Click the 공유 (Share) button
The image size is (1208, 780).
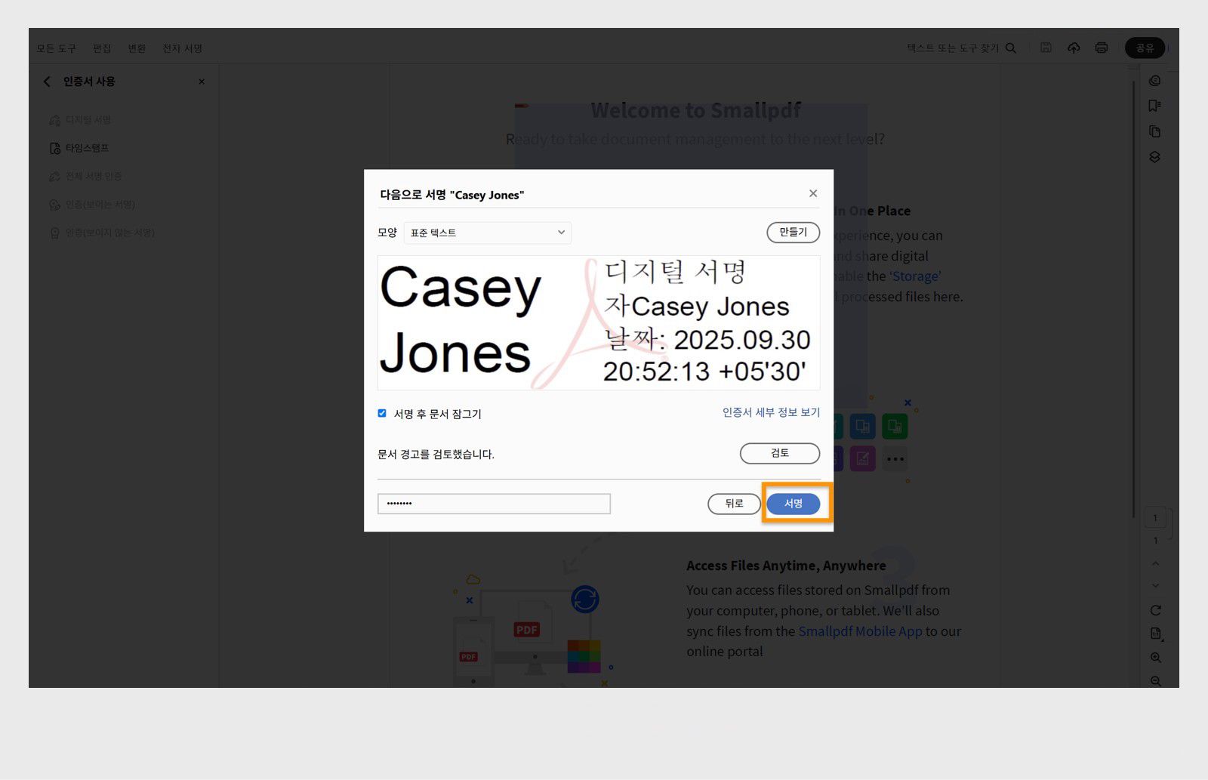click(x=1145, y=48)
